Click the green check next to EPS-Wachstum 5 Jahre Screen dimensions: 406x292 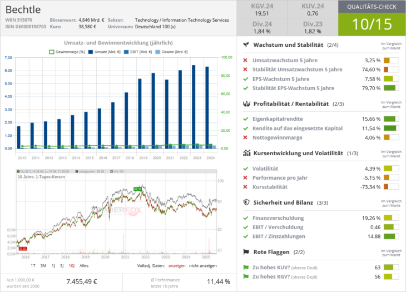246,79
